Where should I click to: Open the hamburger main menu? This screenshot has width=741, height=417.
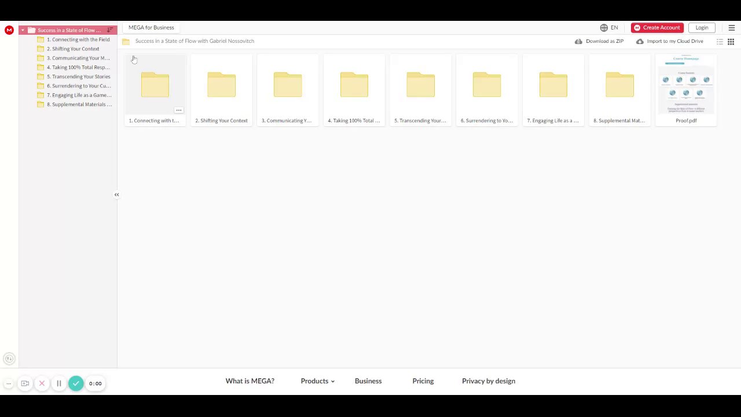pyautogui.click(x=732, y=28)
